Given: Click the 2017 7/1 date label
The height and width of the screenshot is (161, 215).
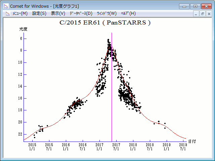Looking at the screenshot, I should coord(116,147).
